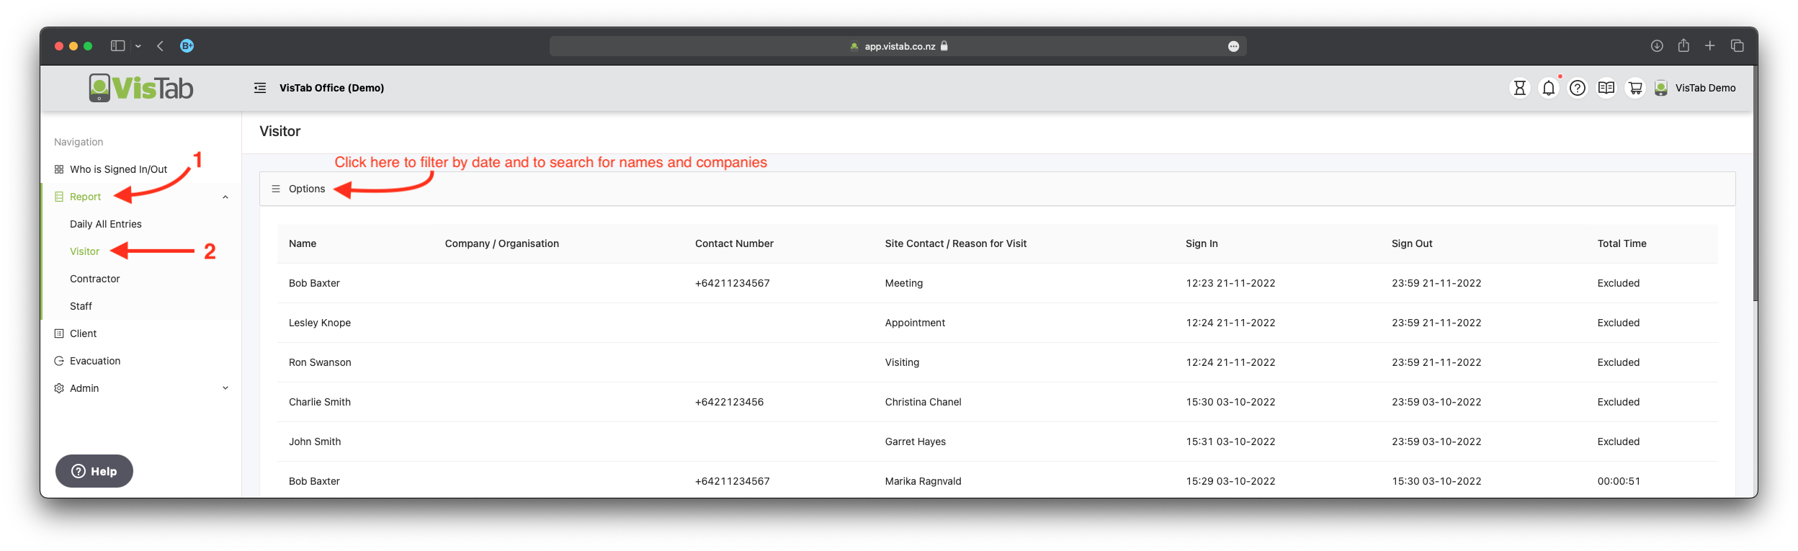Click the Contact Number column header
The image size is (1798, 551).
click(734, 243)
